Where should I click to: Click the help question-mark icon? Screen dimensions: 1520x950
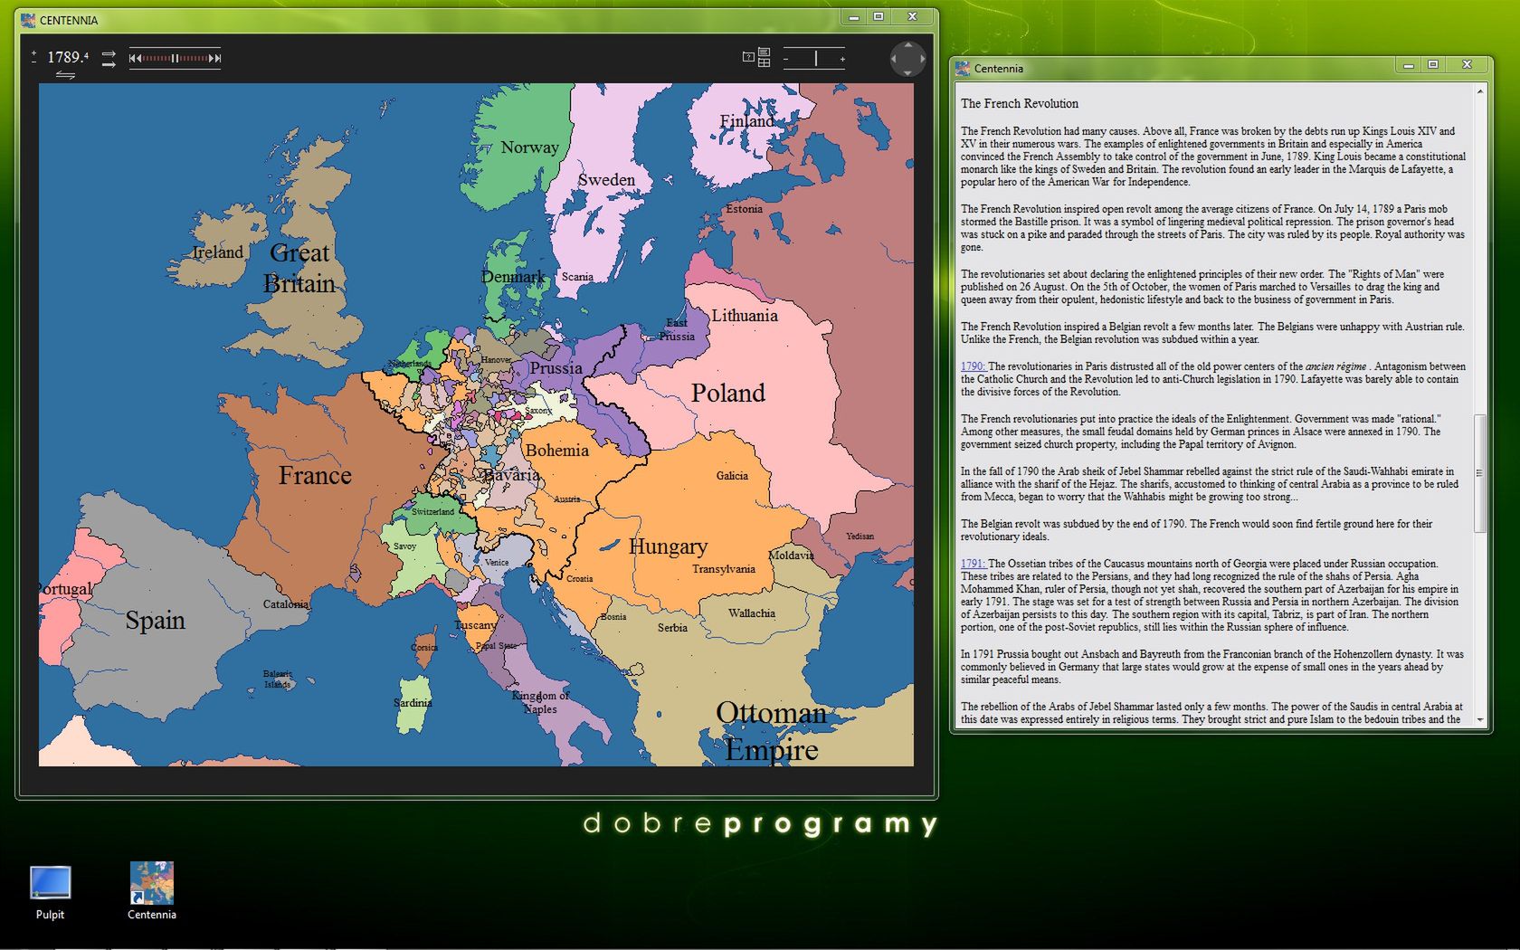[748, 57]
